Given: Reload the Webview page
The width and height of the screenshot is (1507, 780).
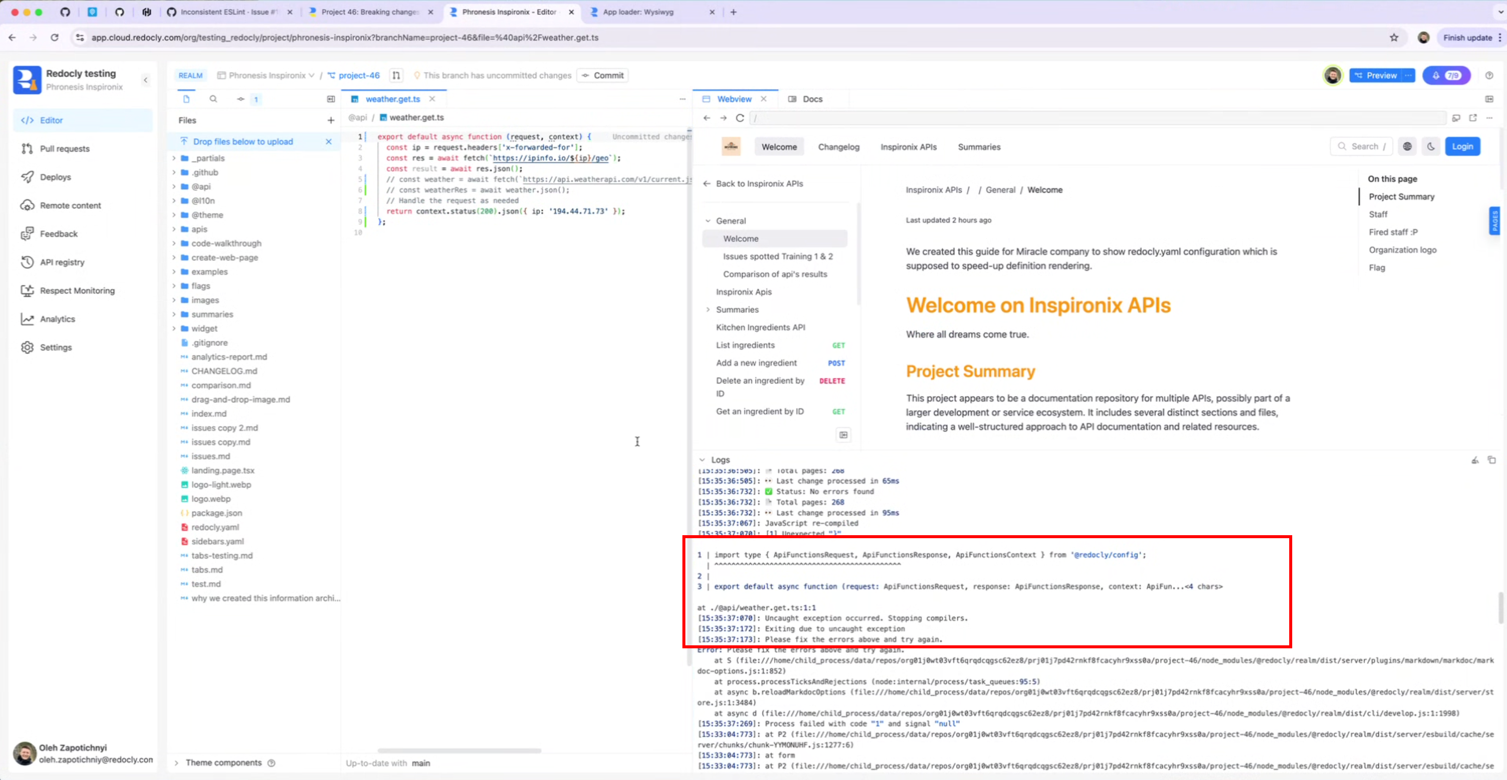Looking at the screenshot, I should [740, 118].
